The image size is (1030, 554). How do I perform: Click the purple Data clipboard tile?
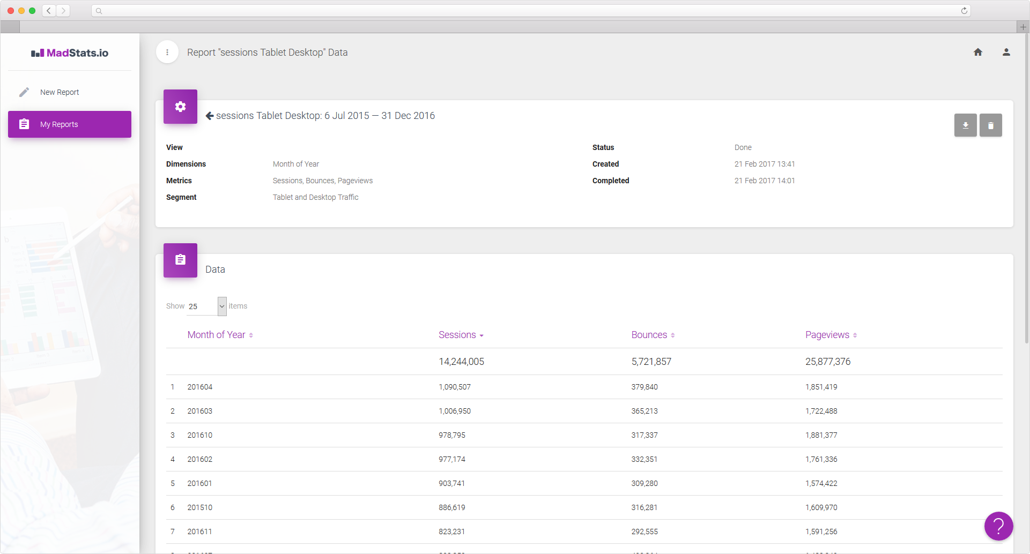(180, 260)
